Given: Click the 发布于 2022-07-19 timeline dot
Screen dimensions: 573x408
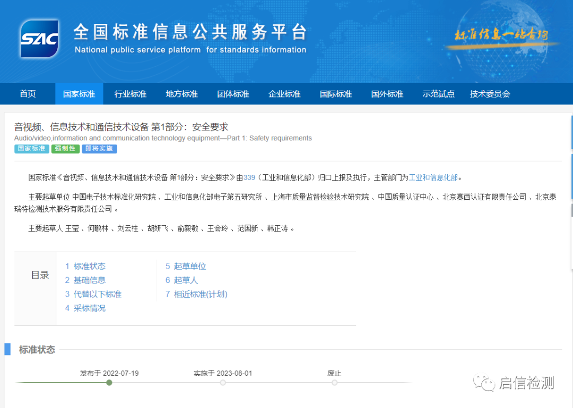Looking at the screenshot, I should [109, 383].
